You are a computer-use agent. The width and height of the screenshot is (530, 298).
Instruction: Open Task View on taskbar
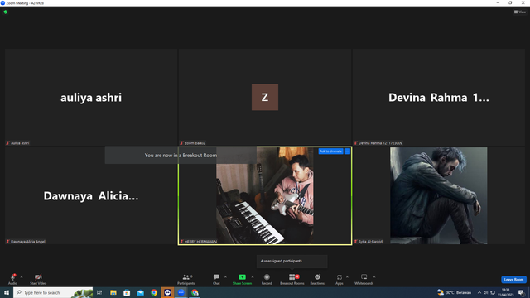pyautogui.click(x=99, y=292)
